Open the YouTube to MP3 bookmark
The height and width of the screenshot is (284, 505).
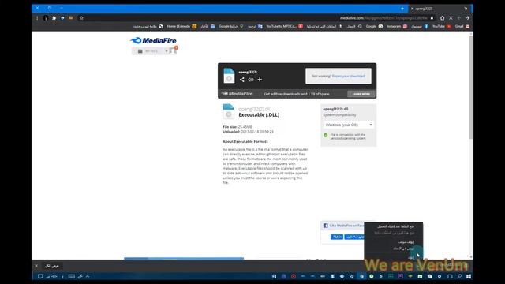click(x=284, y=26)
